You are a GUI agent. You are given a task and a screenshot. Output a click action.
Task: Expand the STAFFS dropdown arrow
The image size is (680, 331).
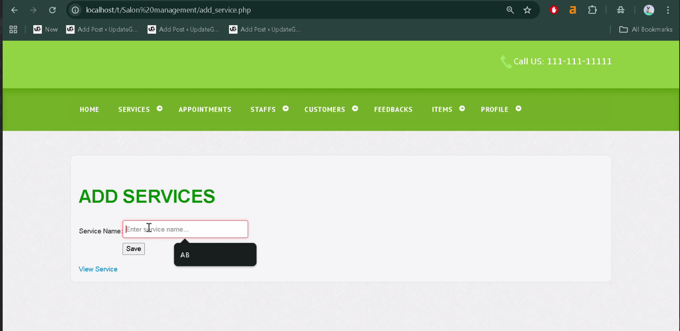286,109
